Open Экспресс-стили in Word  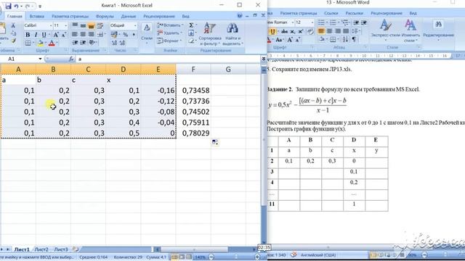coord(386,30)
